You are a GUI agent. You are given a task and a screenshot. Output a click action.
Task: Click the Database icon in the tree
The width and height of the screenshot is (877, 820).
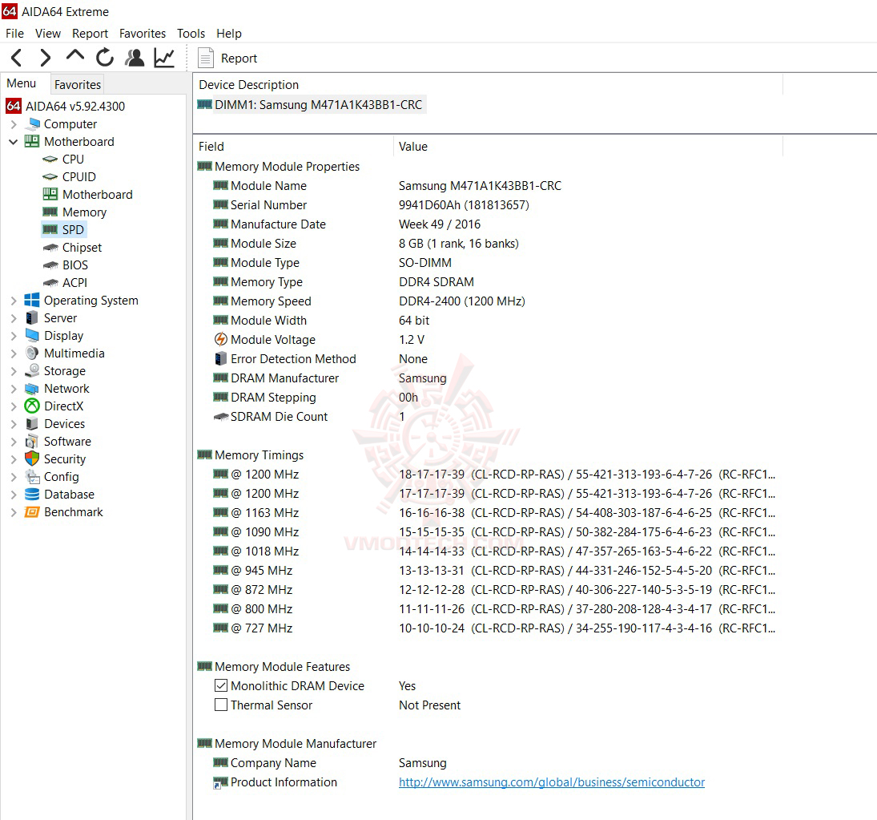tap(32, 495)
